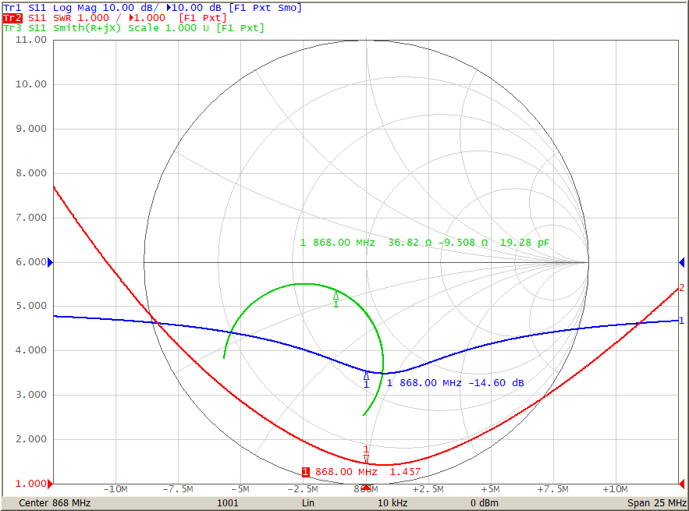Select marker 1 on the red SWR trace
This screenshot has width=689, height=511.
pos(364,457)
